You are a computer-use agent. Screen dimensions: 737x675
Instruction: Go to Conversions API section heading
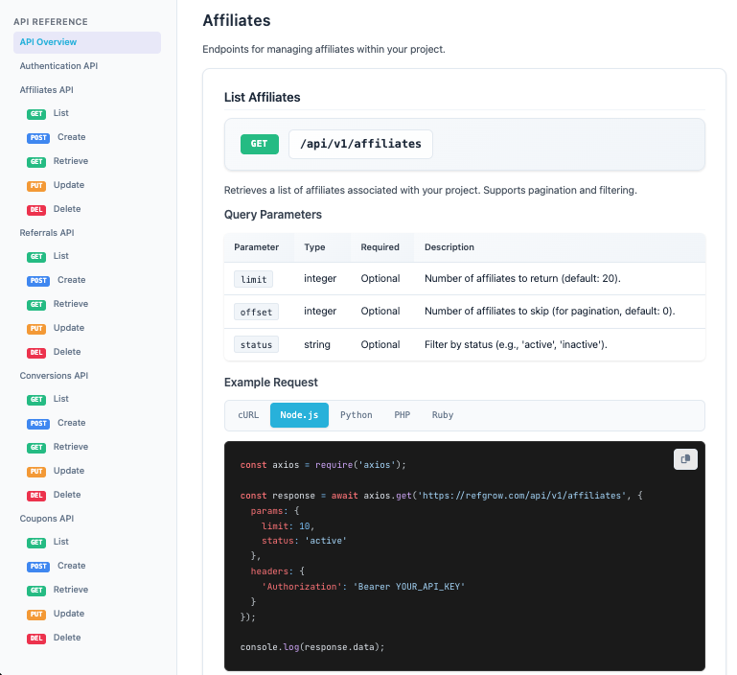tap(54, 376)
